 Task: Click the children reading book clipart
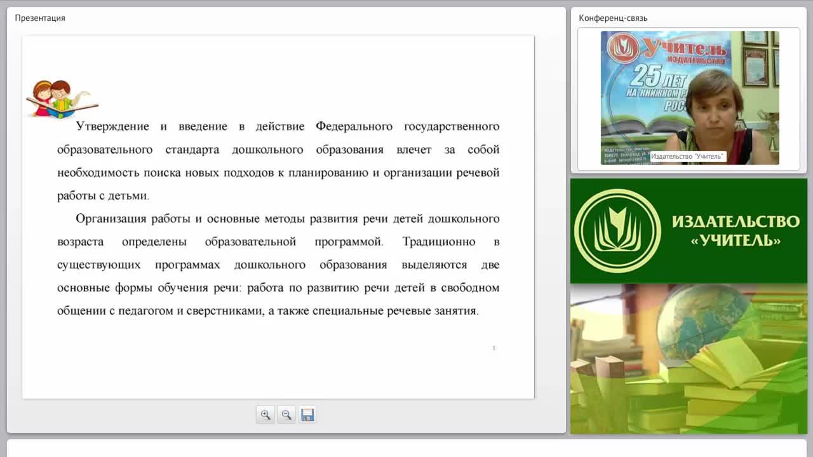(x=62, y=99)
